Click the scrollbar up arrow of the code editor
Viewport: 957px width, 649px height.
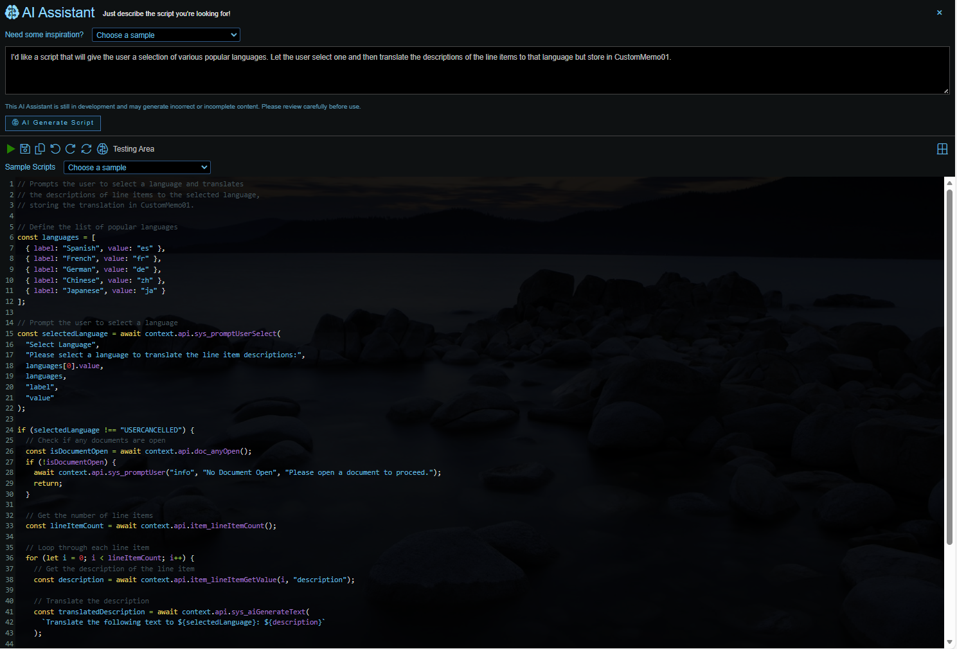949,183
